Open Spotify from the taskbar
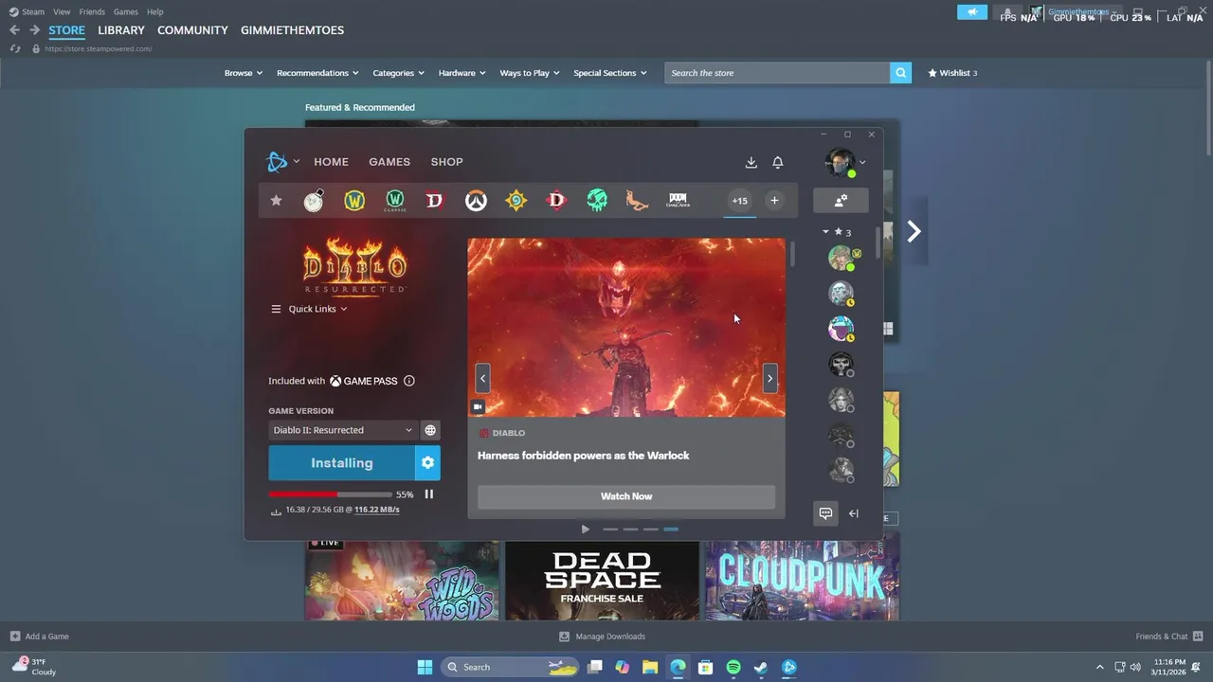This screenshot has width=1213, height=682. click(x=733, y=667)
